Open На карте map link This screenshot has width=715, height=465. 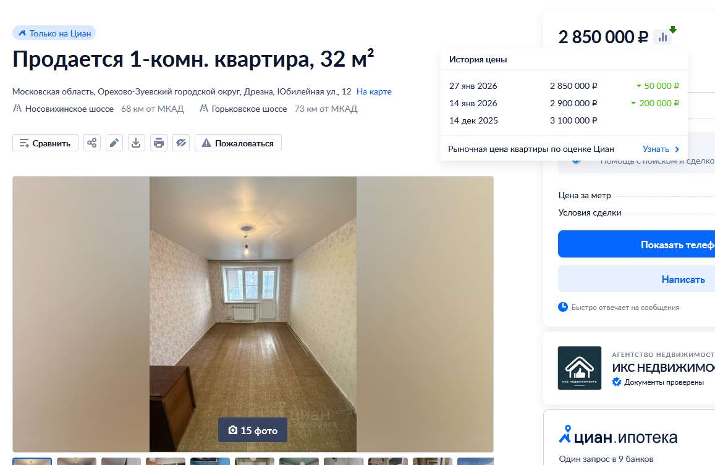click(x=374, y=91)
